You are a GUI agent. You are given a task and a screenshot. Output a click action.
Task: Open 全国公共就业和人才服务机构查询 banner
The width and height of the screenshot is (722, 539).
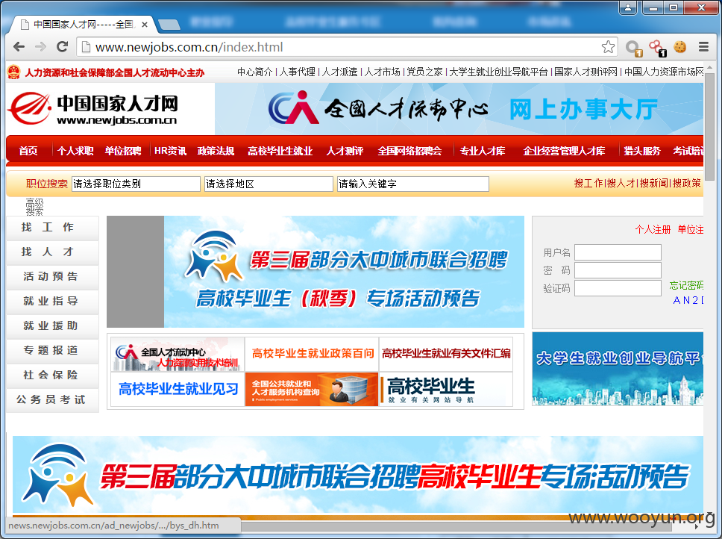coord(312,389)
